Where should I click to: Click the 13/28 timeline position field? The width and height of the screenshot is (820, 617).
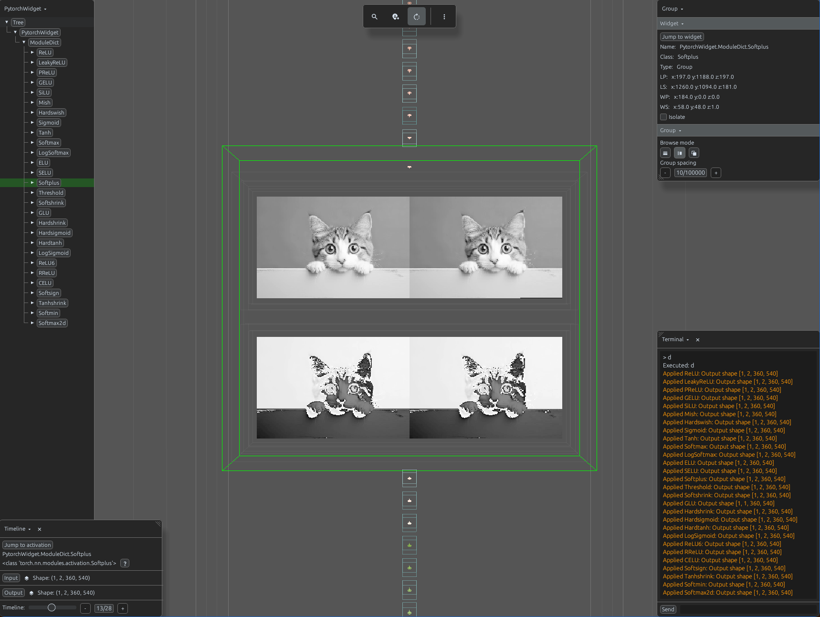pyautogui.click(x=104, y=608)
